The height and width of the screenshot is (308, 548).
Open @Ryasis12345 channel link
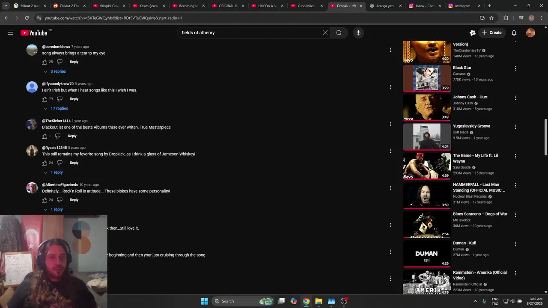pos(54,148)
